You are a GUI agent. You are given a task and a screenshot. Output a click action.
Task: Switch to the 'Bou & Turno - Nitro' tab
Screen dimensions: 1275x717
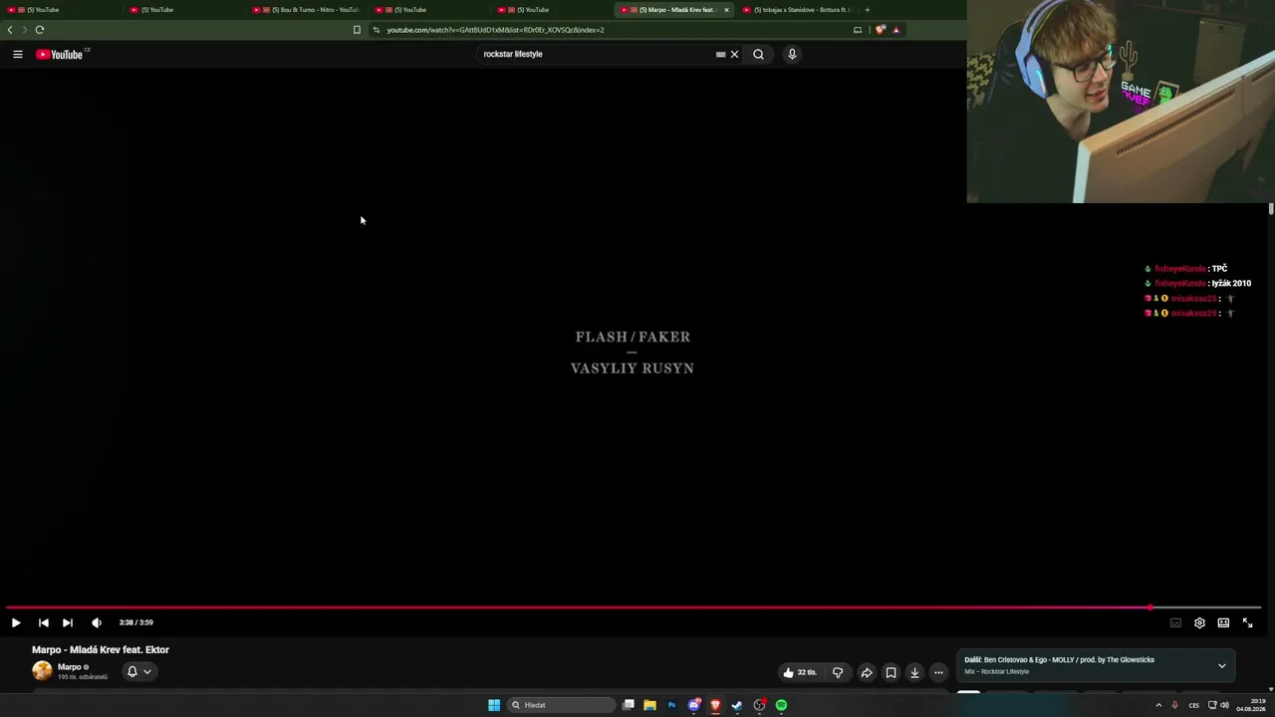coord(306,10)
